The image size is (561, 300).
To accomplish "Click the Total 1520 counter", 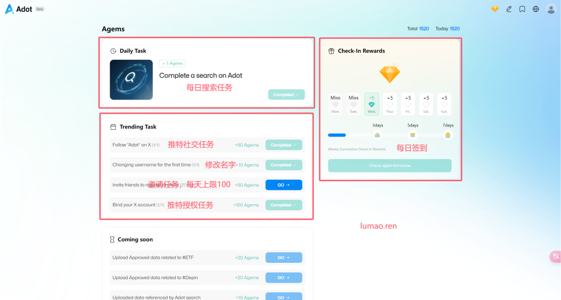I will 418,28.
